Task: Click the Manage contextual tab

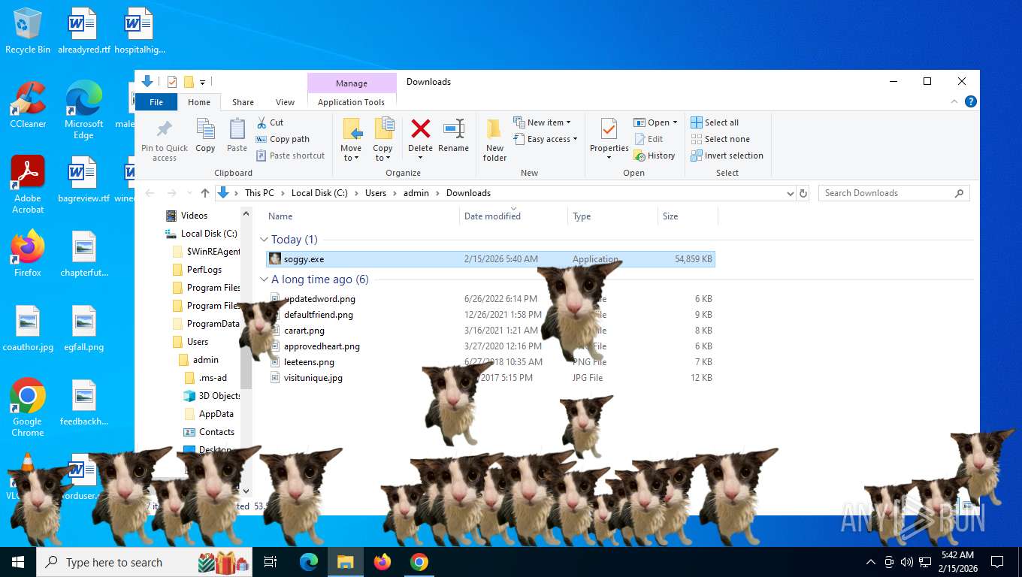Action: pos(352,83)
